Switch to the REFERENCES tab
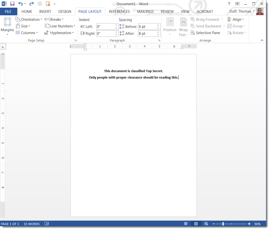Viewport: 270px width, 230px height. tap(119, 11)
